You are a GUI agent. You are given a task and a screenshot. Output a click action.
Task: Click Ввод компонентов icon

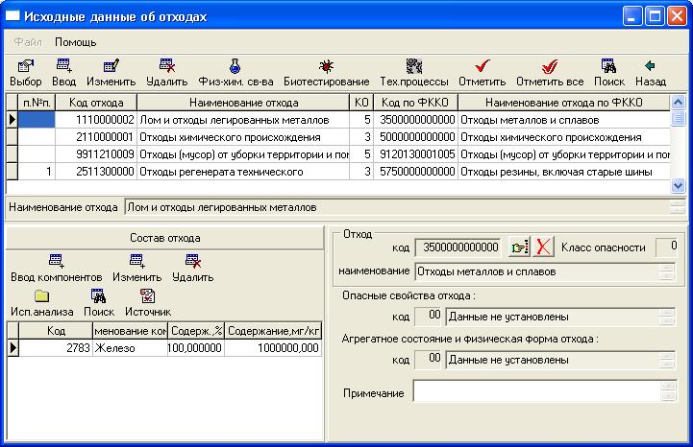[x=56, y=260]
